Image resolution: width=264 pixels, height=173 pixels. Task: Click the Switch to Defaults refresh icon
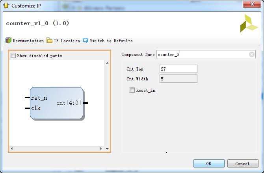(86, 41)
